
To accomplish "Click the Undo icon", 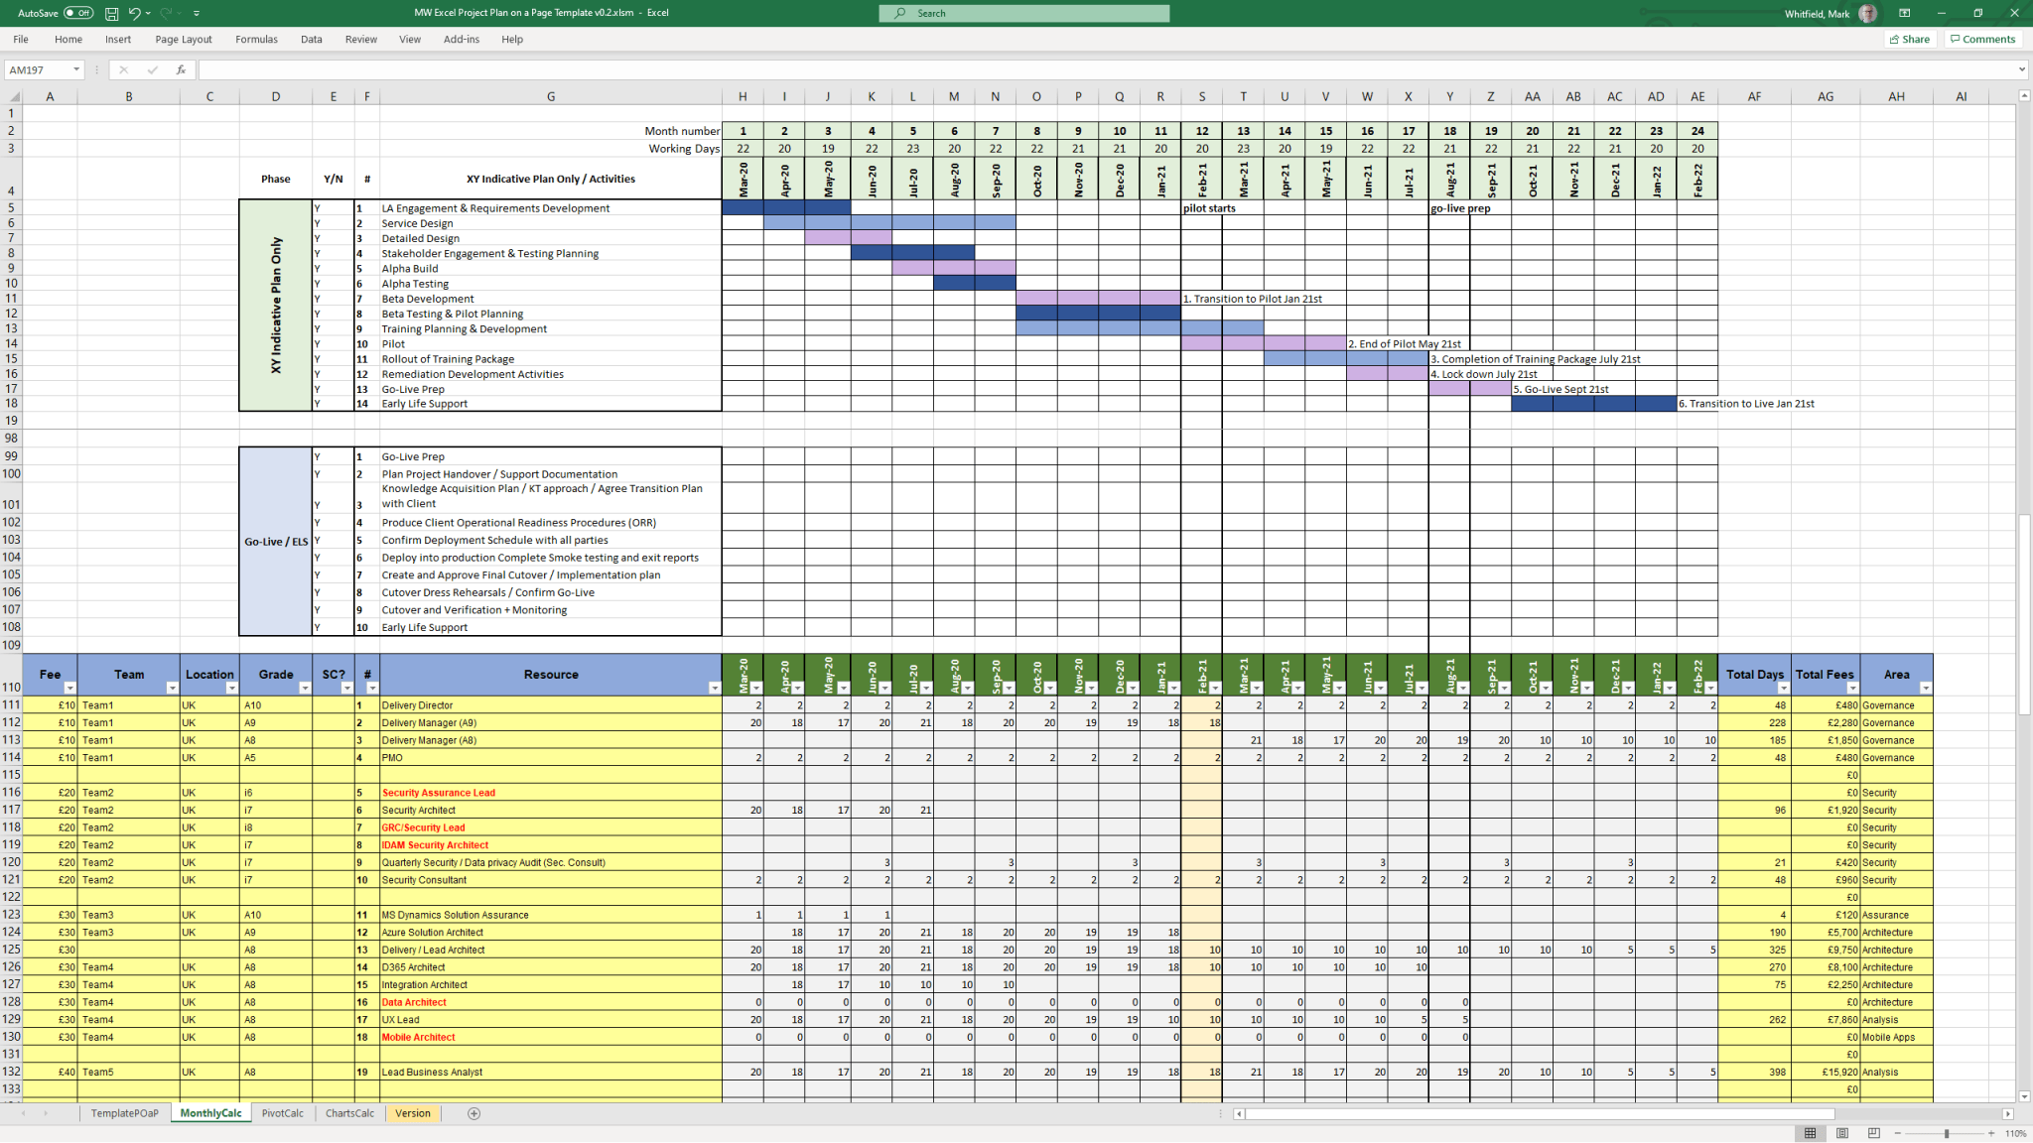I will click(136, 13).
